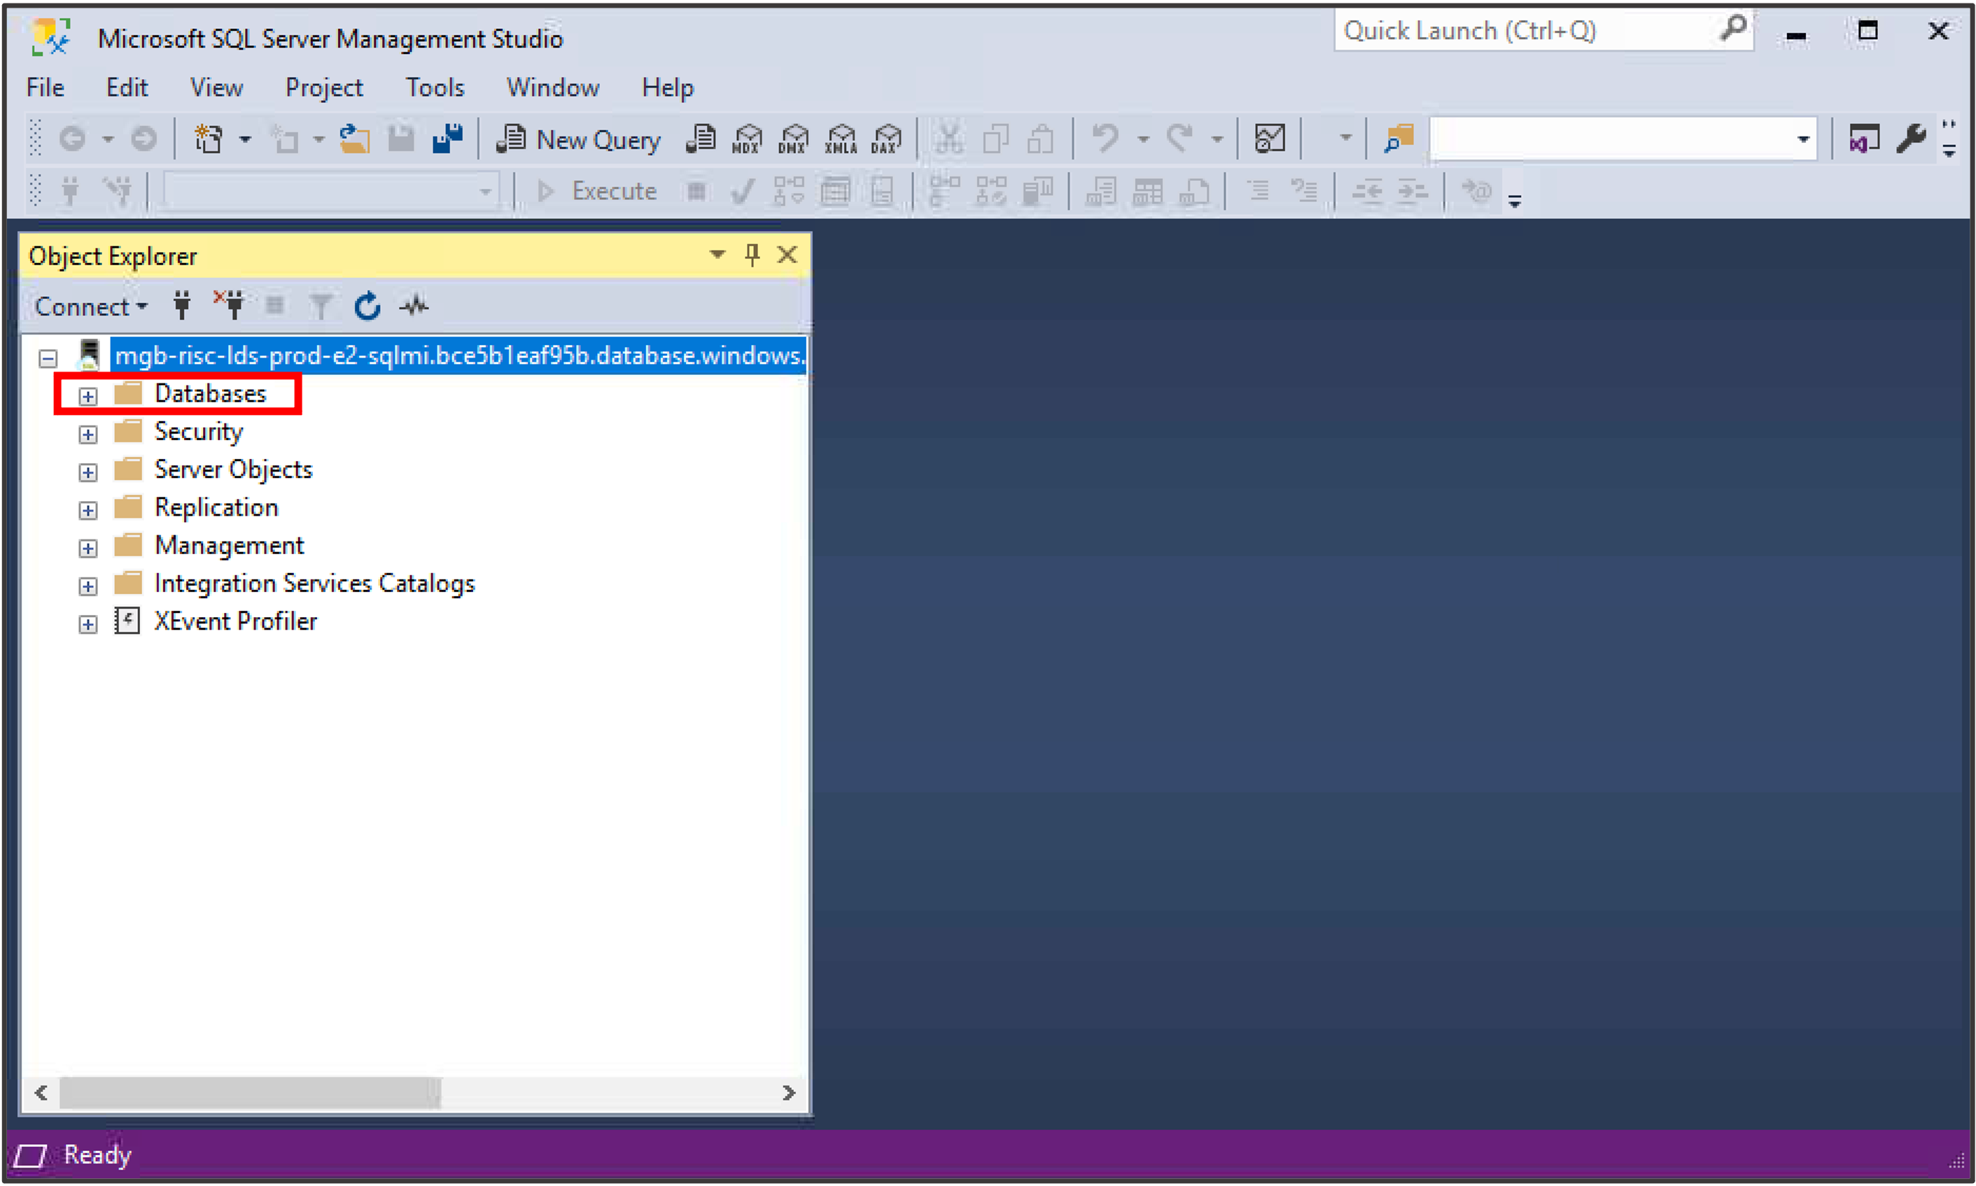Click the Find in Files icon
Viewport: 1976px width, 1186px height.
1399,140
